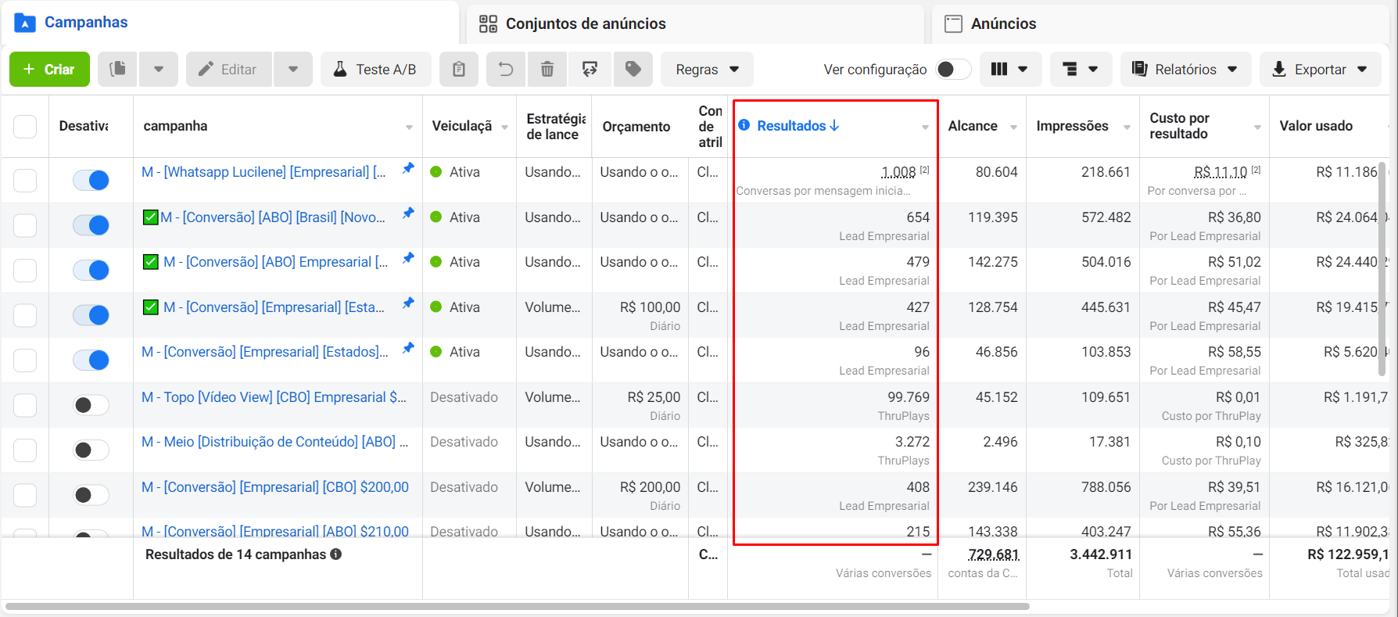Click the Teste A/B flask button

click(x=375, y=69)
